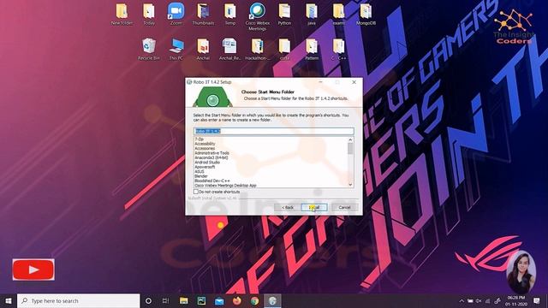Click the taskbar clock and date
Screen dimensions: 548x308
[515, 300]
